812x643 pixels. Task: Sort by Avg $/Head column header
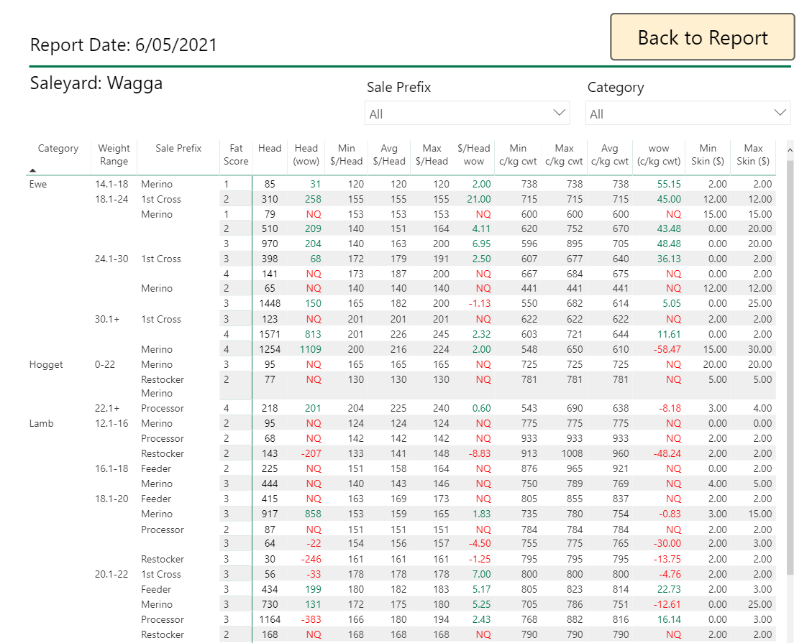tap(389, 154)
